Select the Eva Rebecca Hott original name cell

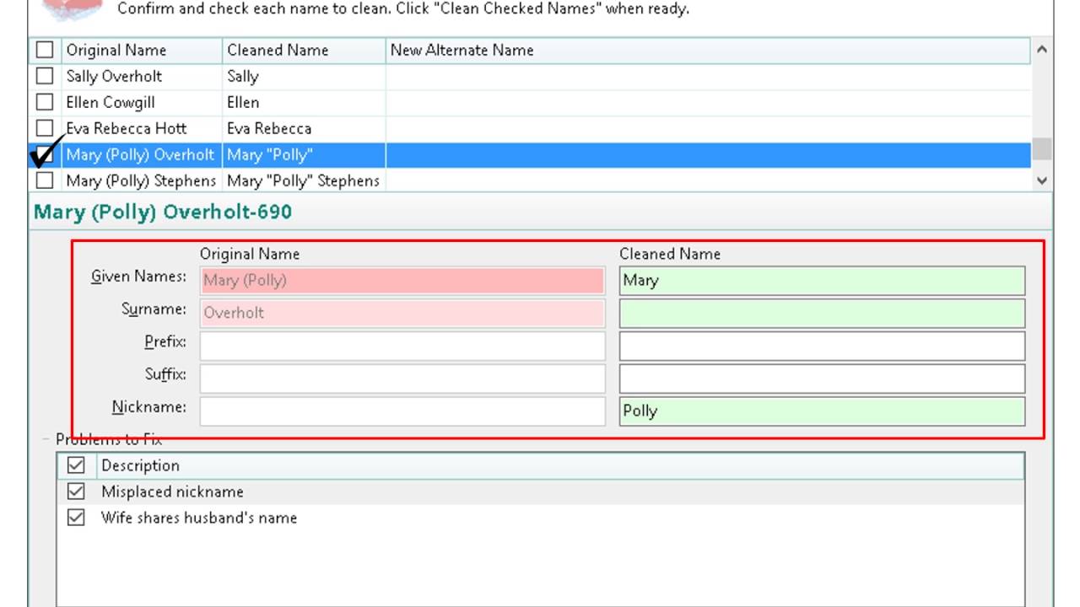(x=142, y=128)
